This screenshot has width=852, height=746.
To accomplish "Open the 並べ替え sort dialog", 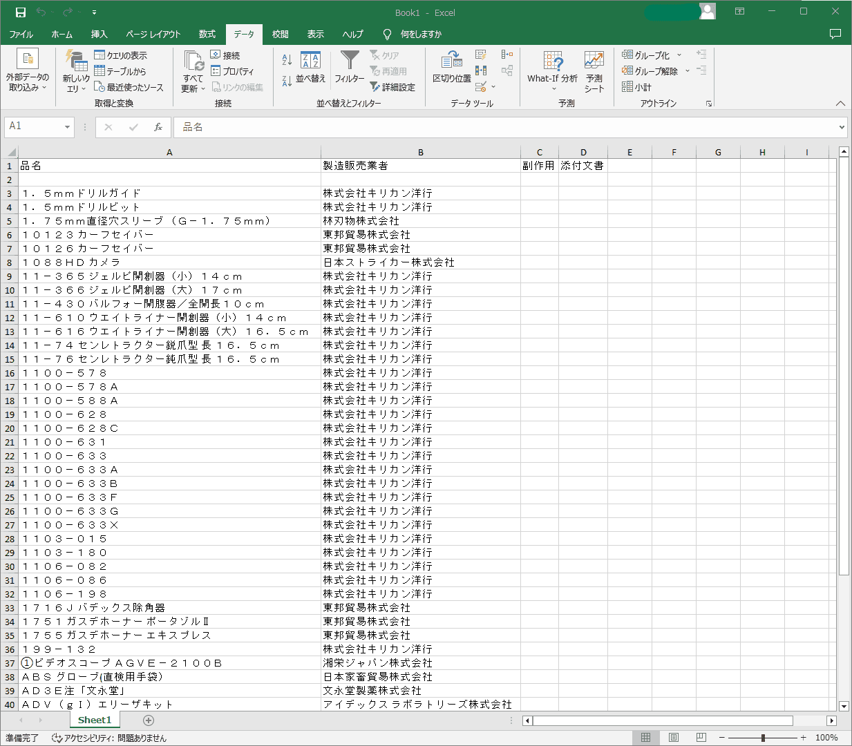I will click(x=310, y=68).
